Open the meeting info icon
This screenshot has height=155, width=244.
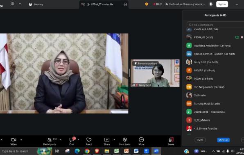(x=12, y=4)
